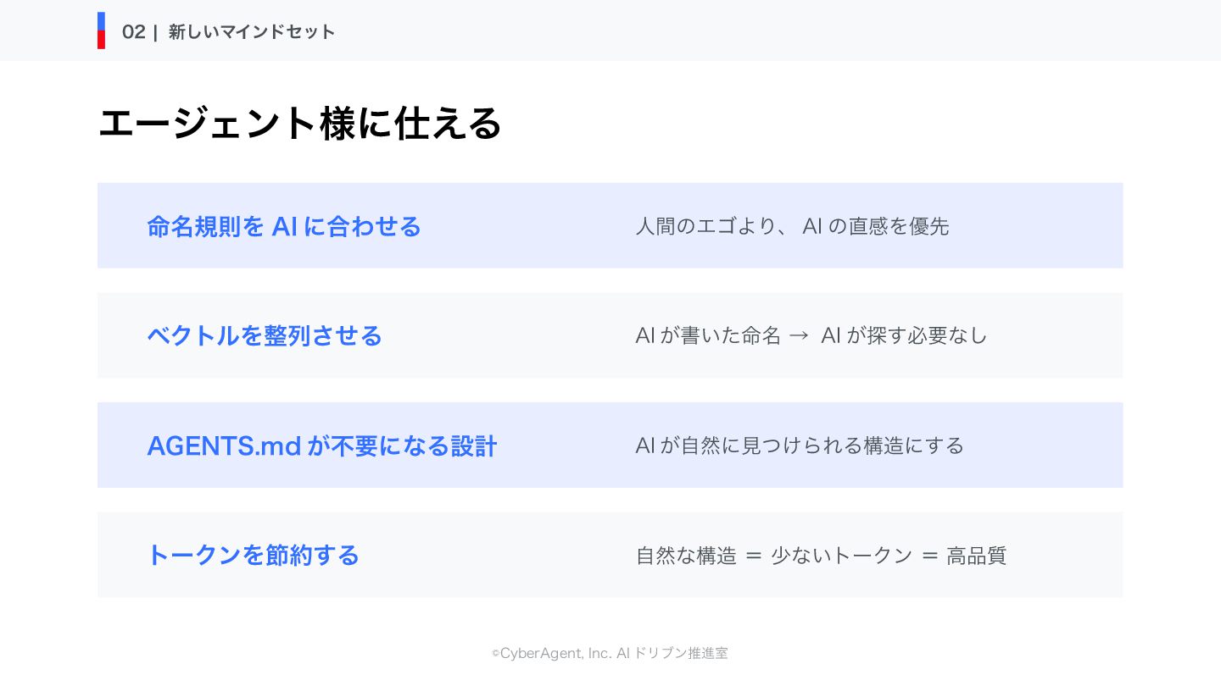Click the CyberAgent copyright footer text
Viewport: 1221px width, 686px height.
[x=610, y=653]
